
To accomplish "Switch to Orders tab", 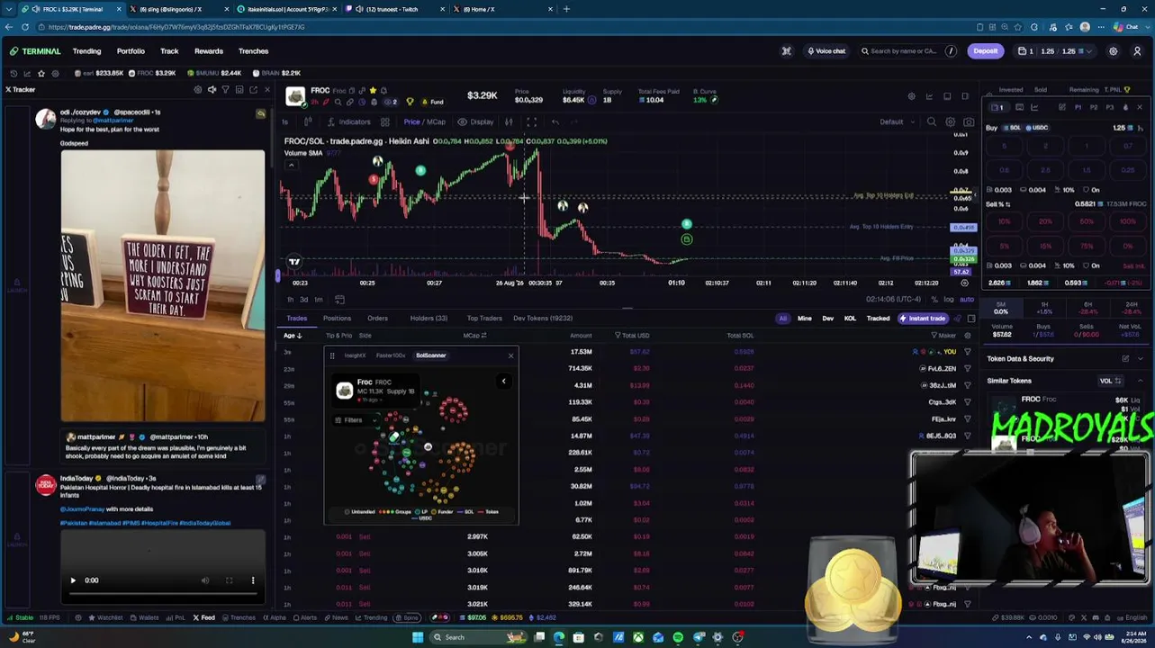I will point(377,319).
